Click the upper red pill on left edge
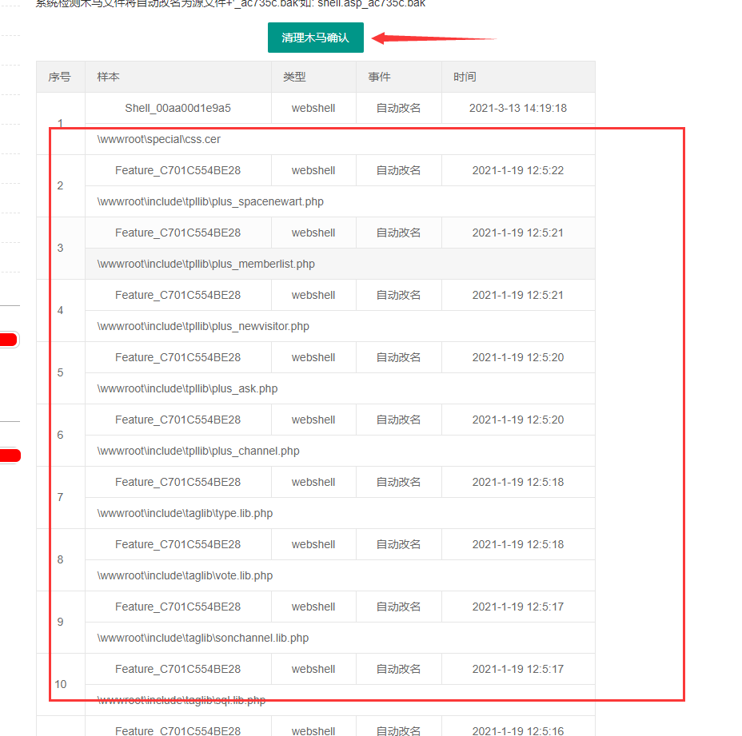 coord(9,340)
